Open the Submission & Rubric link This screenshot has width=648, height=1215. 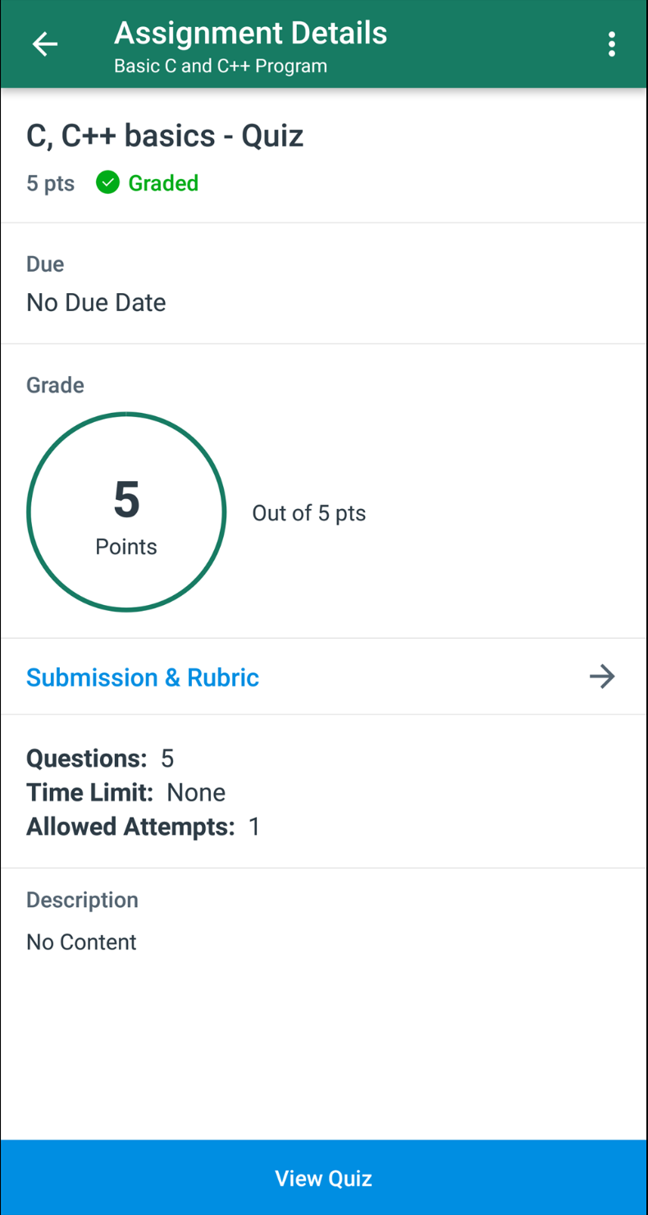coord(143,677)
